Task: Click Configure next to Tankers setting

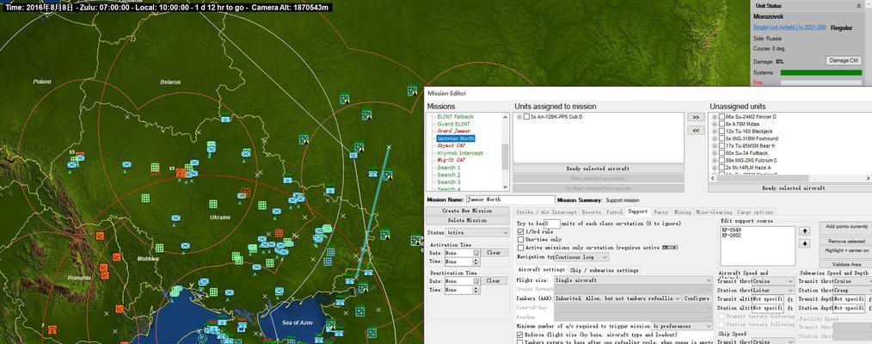Action: [x=697, y=298]
